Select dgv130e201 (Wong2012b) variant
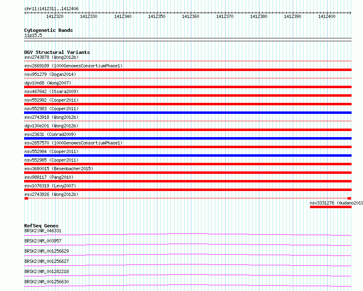 [x=51, y=126]
